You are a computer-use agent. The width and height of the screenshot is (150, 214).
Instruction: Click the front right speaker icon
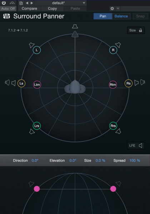tap(118, 45)
